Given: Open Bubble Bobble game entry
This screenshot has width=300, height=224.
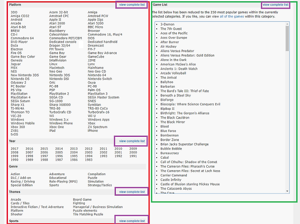Looking at the screenshot, I should click(x=171, y=148).
